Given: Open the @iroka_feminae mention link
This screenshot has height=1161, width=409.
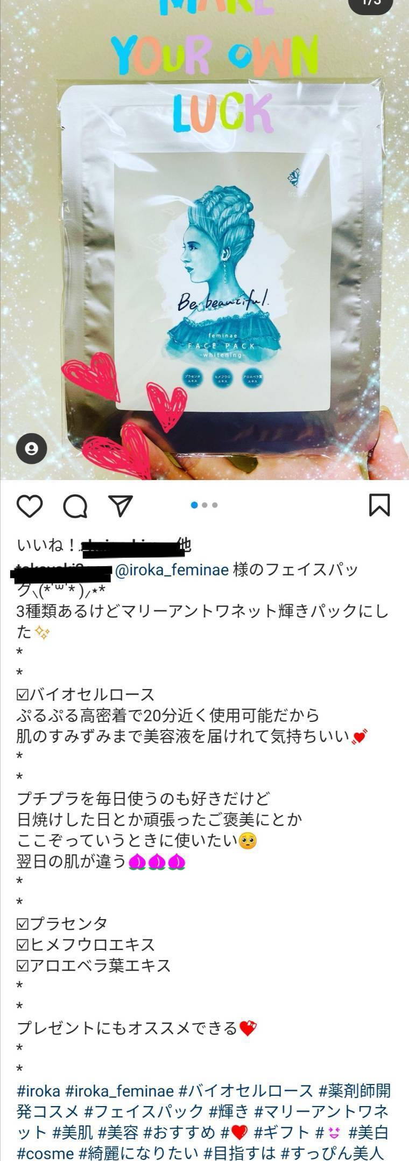Looking at the screenshot, I should coord(172,569).
